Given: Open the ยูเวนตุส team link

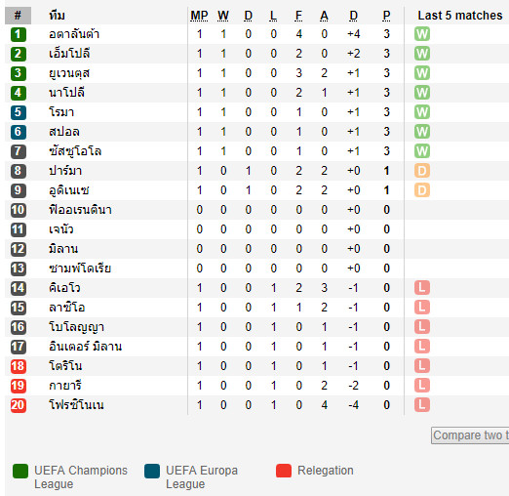Looking at the screenshot, I should tap(69, 73).
